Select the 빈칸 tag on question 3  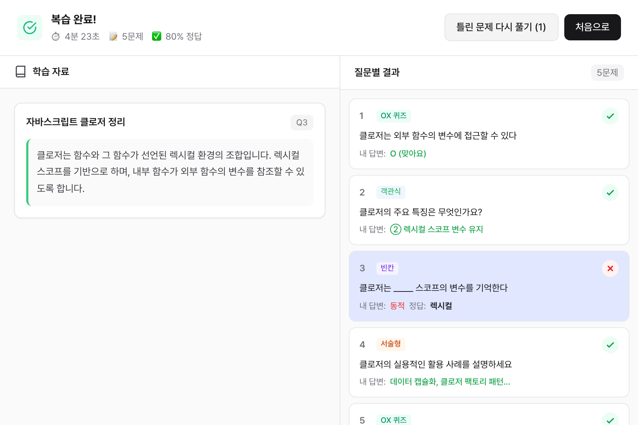click(x=387, y=268)
